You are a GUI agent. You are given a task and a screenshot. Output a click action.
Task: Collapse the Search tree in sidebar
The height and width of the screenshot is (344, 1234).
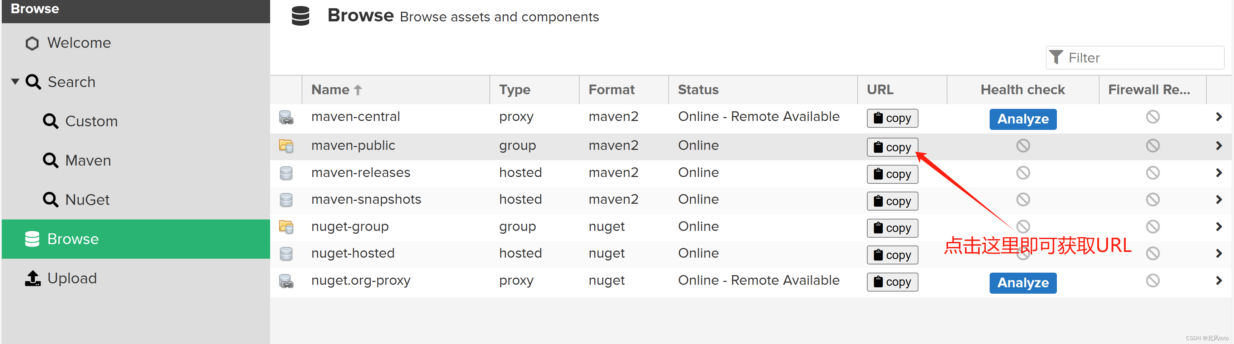[x=15, y=82]
